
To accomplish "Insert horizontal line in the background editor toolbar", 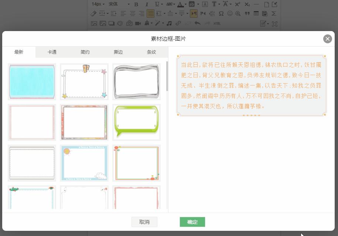I will [256, 4].
